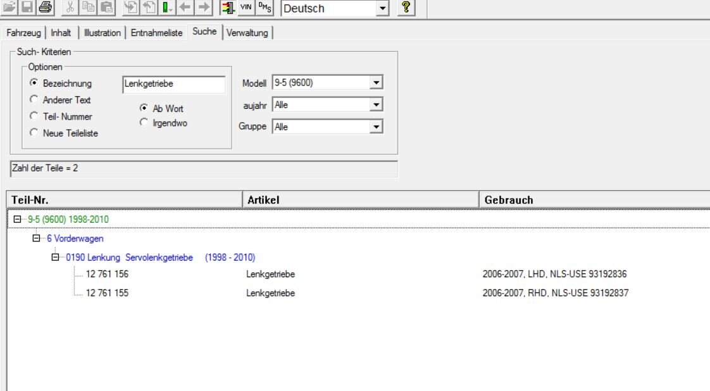Choose the Irgendwo match option
The width and height of the screenshot is (710, 391).
coord(144,122)
